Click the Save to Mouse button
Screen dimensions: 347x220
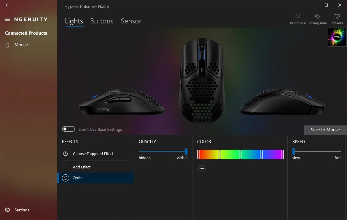point(325,130)
